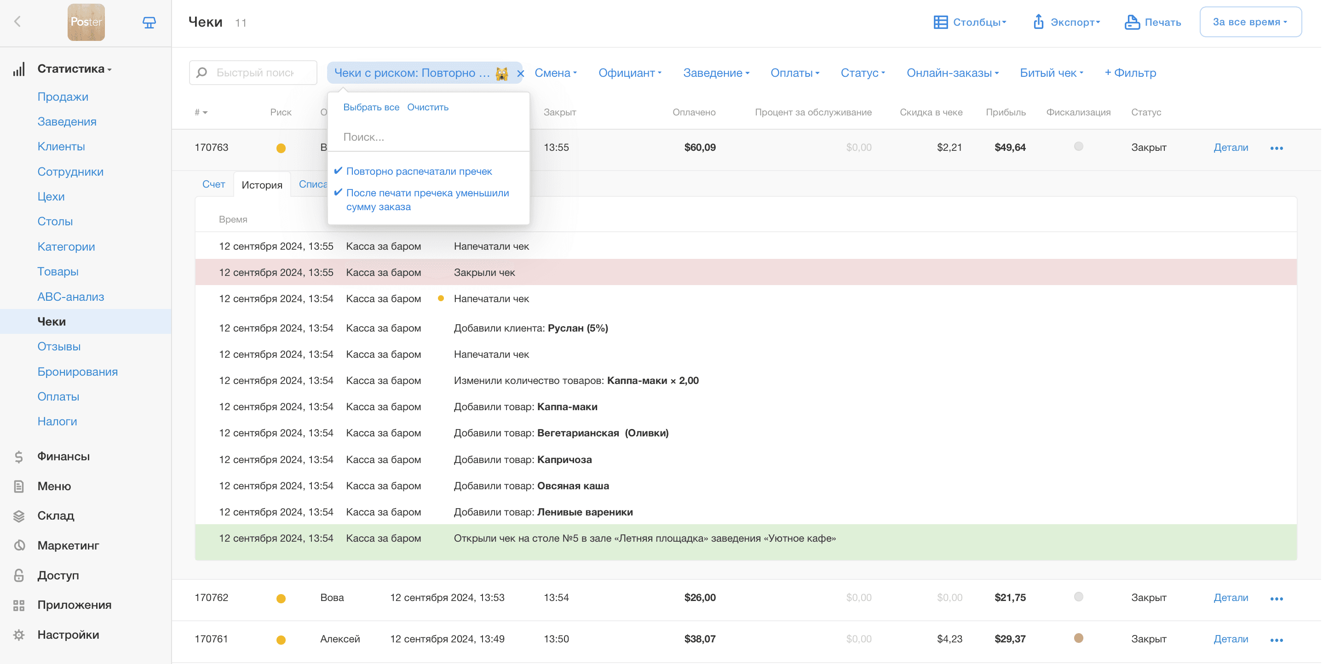Expand the Статус filter dropdown
1323x664 pixels.
tap(862, 73)
